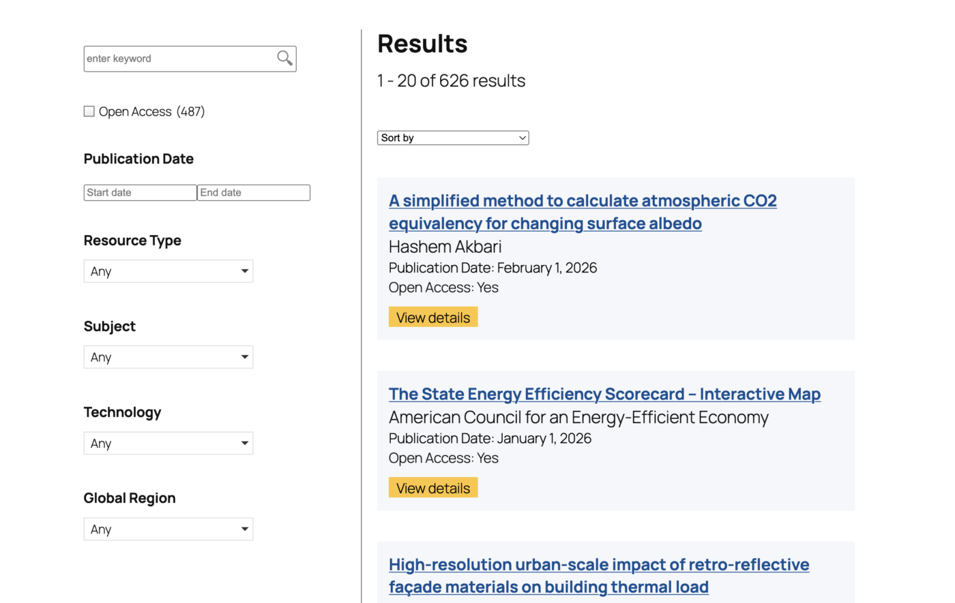
Task: Click the magnifying glass search icon
Action: [284, 59]
